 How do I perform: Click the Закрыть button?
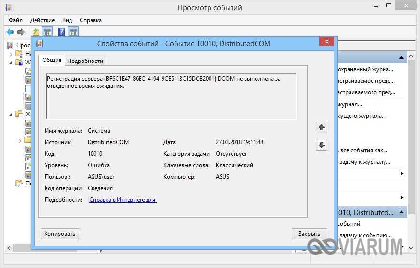(309, 233)
